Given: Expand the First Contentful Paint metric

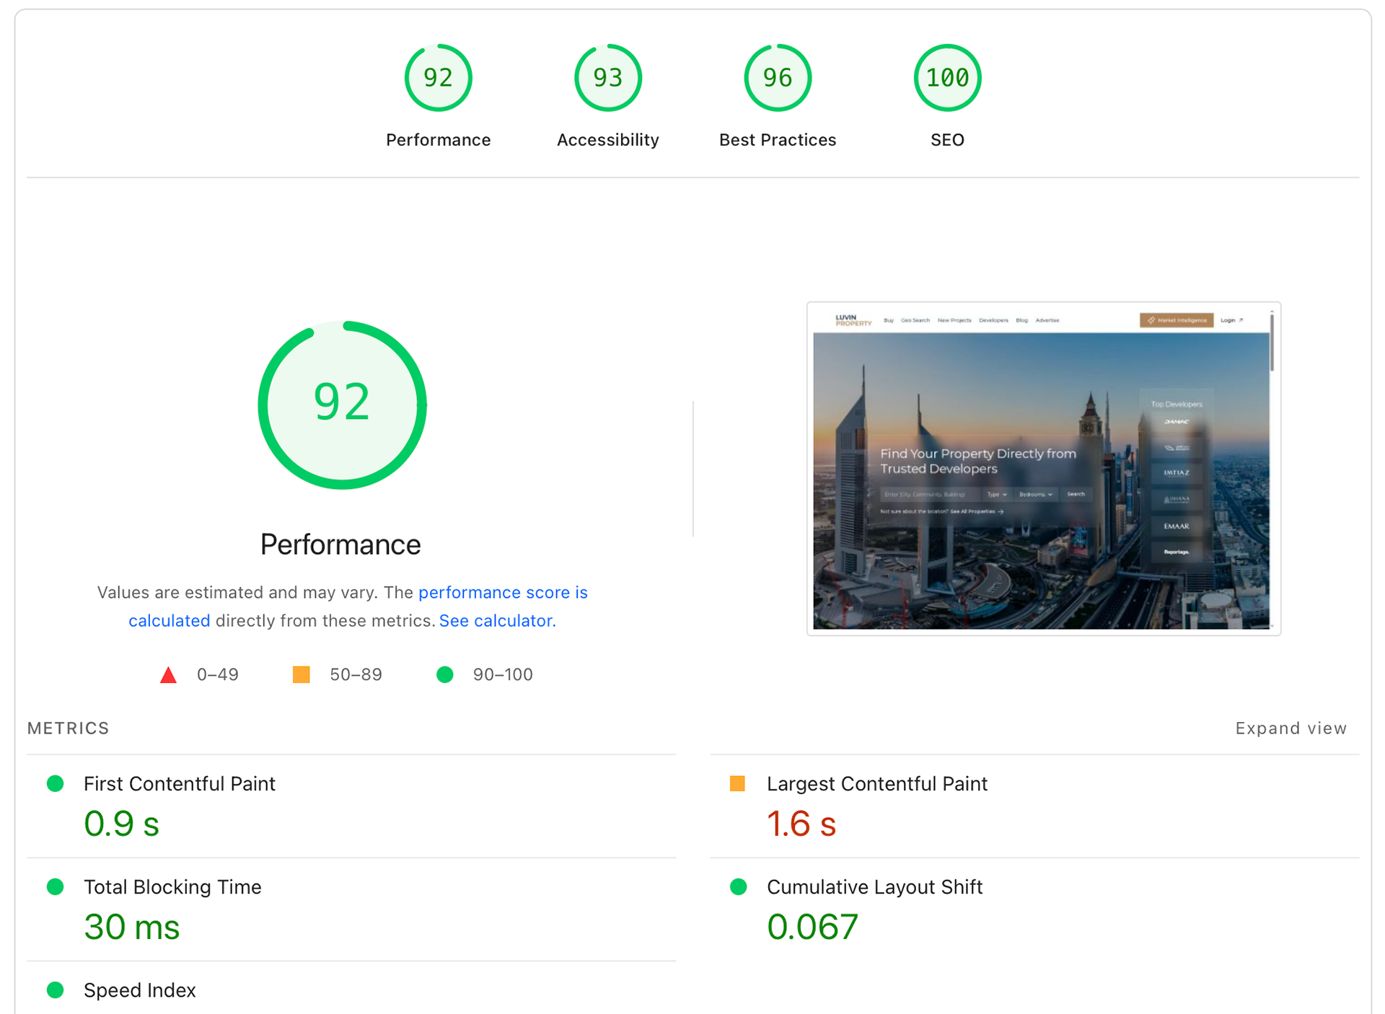Looking at the screenshot, I should pos(180,784).
